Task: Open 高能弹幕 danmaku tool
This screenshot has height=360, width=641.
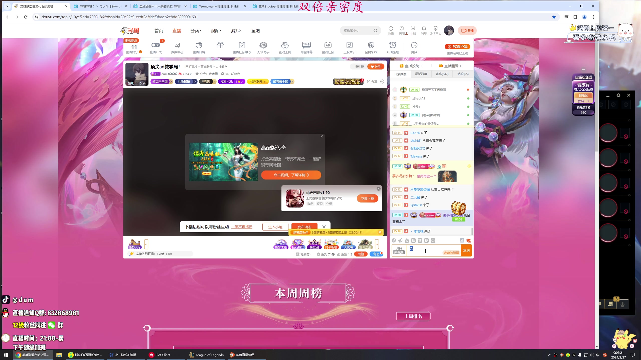Action: click(x=306, y=47)
